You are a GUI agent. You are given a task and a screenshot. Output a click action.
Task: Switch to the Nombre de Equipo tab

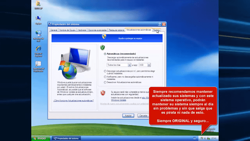(x=67, y=30)
